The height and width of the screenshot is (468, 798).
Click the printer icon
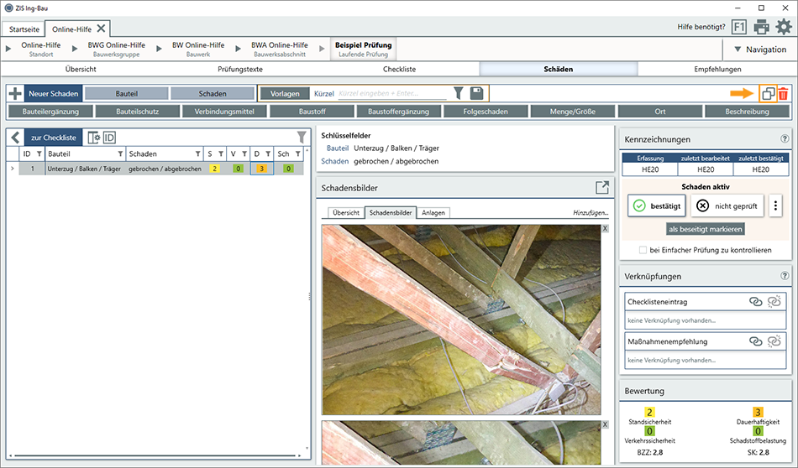[761, 27]
